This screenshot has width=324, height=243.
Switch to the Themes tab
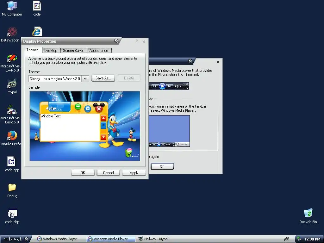pyautogui.click(x=33, y=50)
